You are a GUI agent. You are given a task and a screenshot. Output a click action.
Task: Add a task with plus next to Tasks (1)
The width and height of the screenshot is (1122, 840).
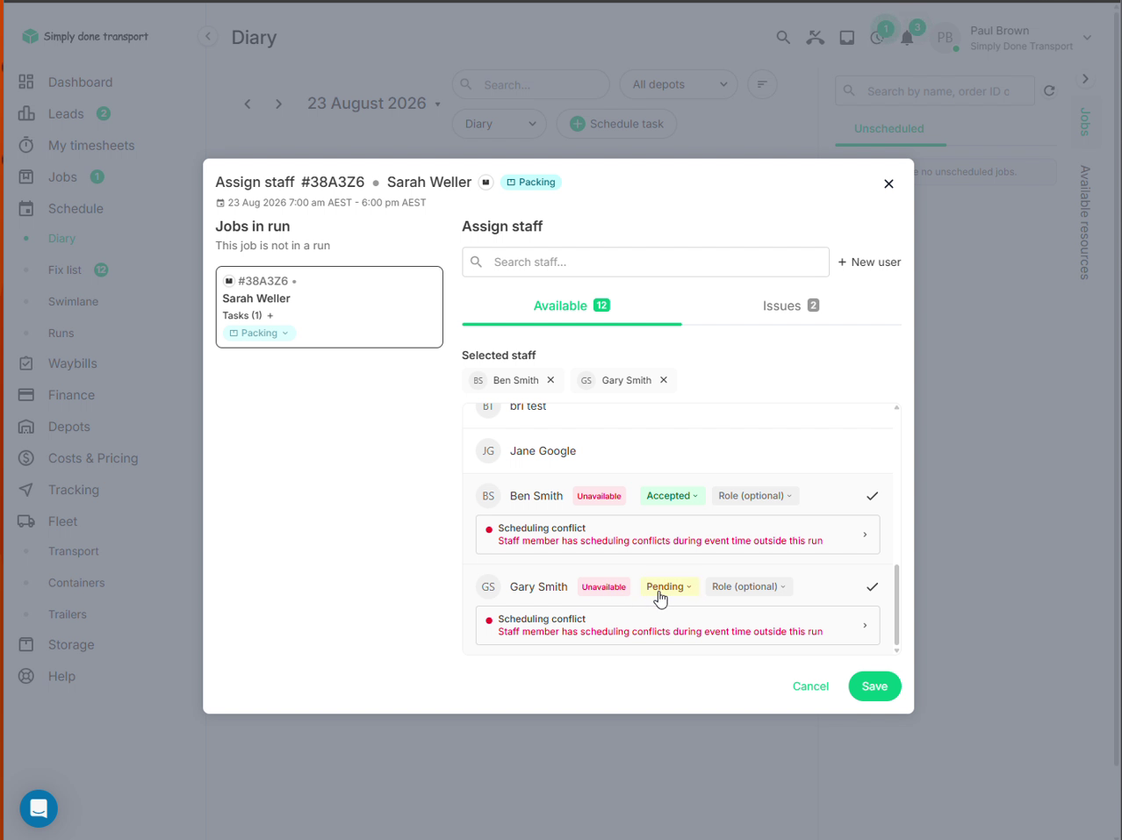tap(270, 315)
